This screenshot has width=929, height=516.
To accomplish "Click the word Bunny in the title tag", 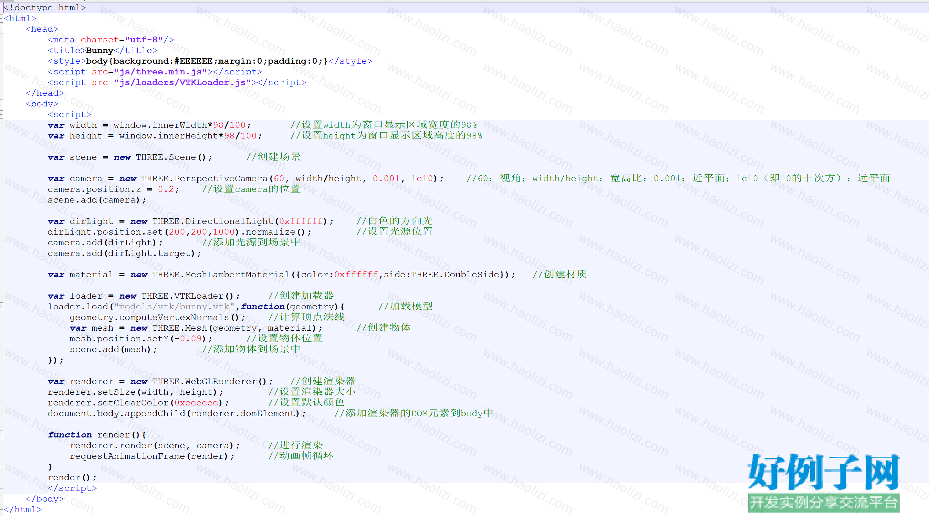I will [x=100, y=51].
